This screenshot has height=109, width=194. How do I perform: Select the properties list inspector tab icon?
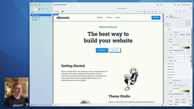(x=172, y=12)
